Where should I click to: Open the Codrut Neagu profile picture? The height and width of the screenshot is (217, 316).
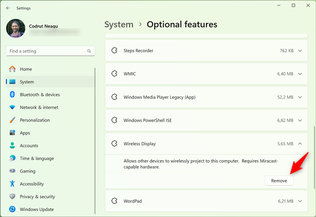point(16,28)
